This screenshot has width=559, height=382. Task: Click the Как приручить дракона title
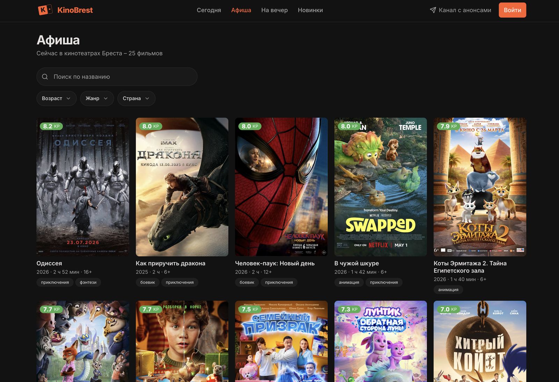pos(170,263)
